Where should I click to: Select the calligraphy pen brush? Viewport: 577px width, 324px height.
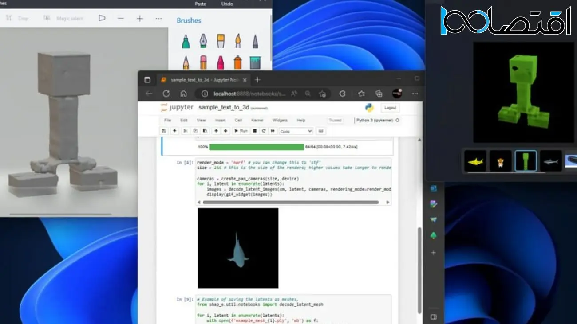[x=203, y=41]
